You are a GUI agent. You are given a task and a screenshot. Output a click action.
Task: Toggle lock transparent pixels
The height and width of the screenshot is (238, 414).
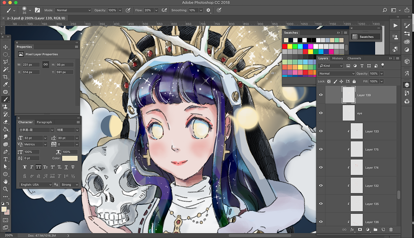pos(329,81)
